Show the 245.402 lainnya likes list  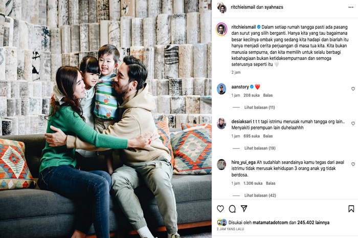[313, 223]
